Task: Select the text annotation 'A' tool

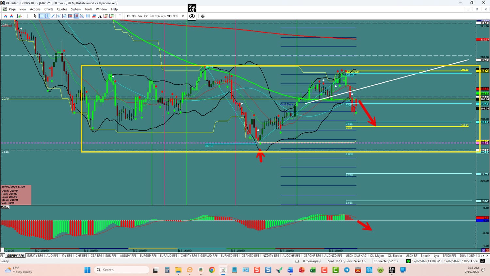Action: coord(100,16)
